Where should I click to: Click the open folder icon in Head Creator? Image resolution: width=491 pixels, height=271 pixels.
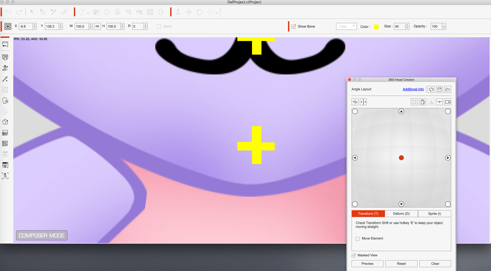[448, 89]
